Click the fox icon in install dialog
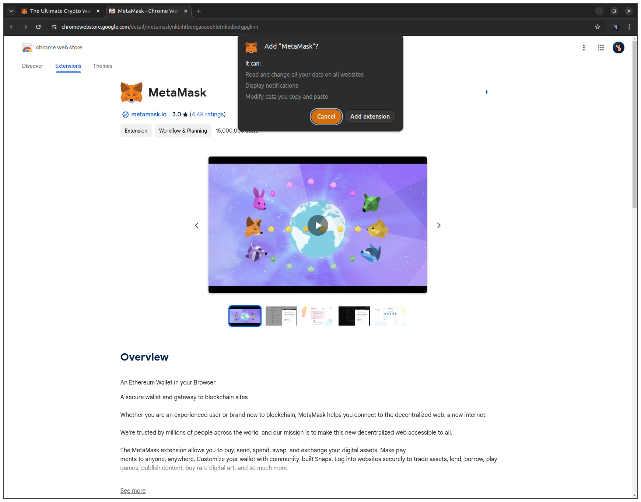 pyautogui.click(x=251, y=47)
